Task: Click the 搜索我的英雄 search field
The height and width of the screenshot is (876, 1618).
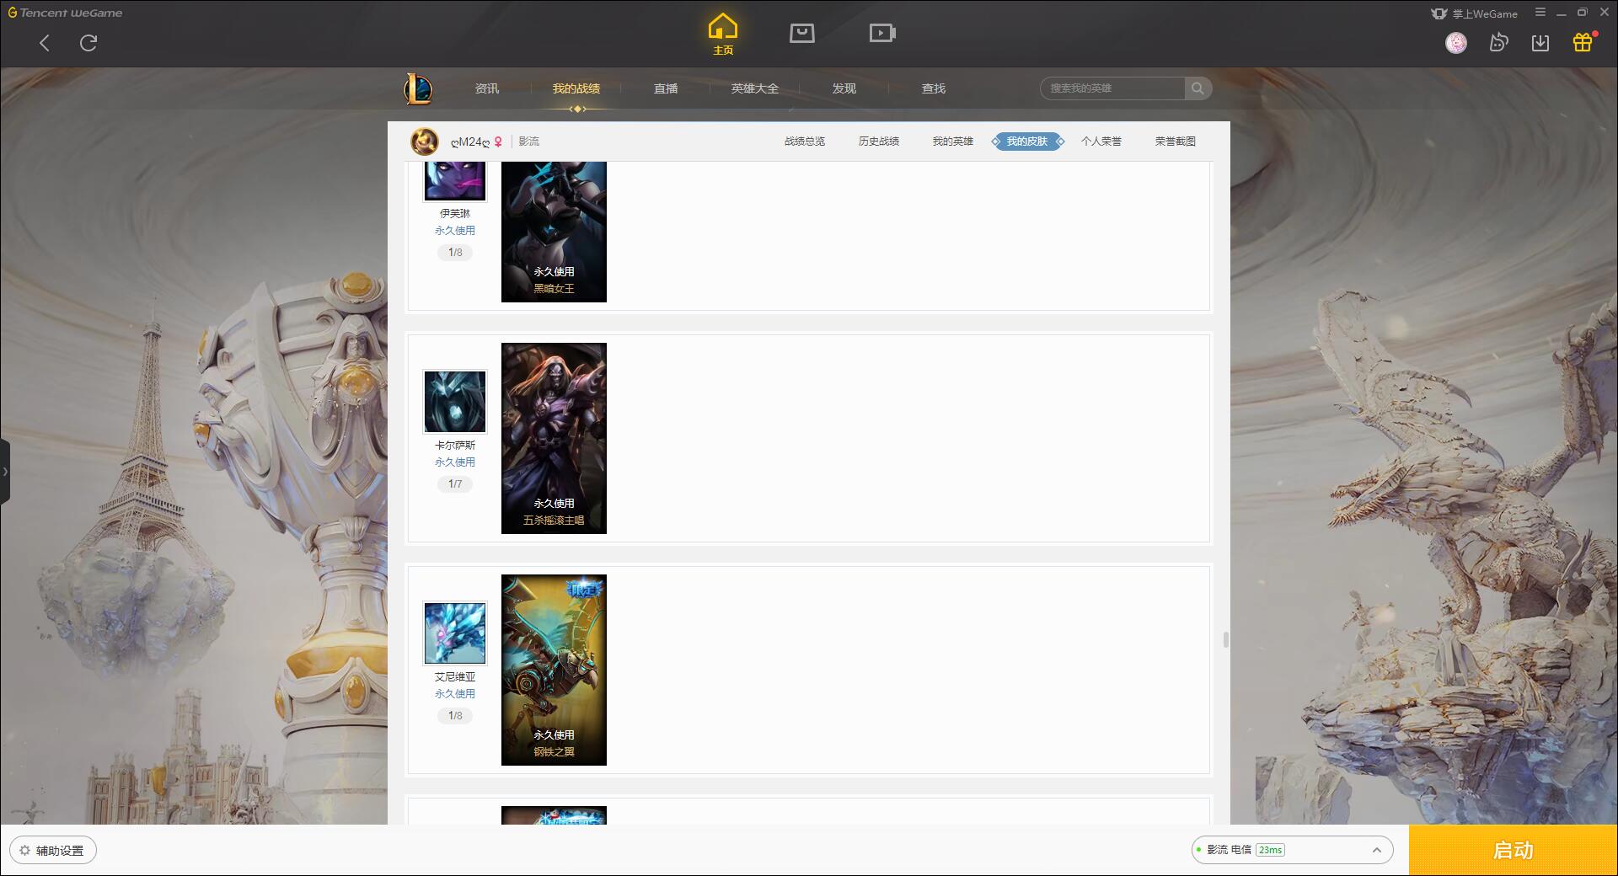Action: (x=1112, y=88)
